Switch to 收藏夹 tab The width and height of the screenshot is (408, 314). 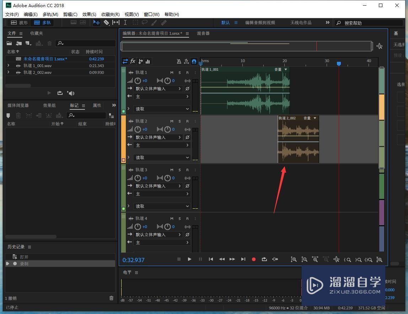(x=36, y=33)
